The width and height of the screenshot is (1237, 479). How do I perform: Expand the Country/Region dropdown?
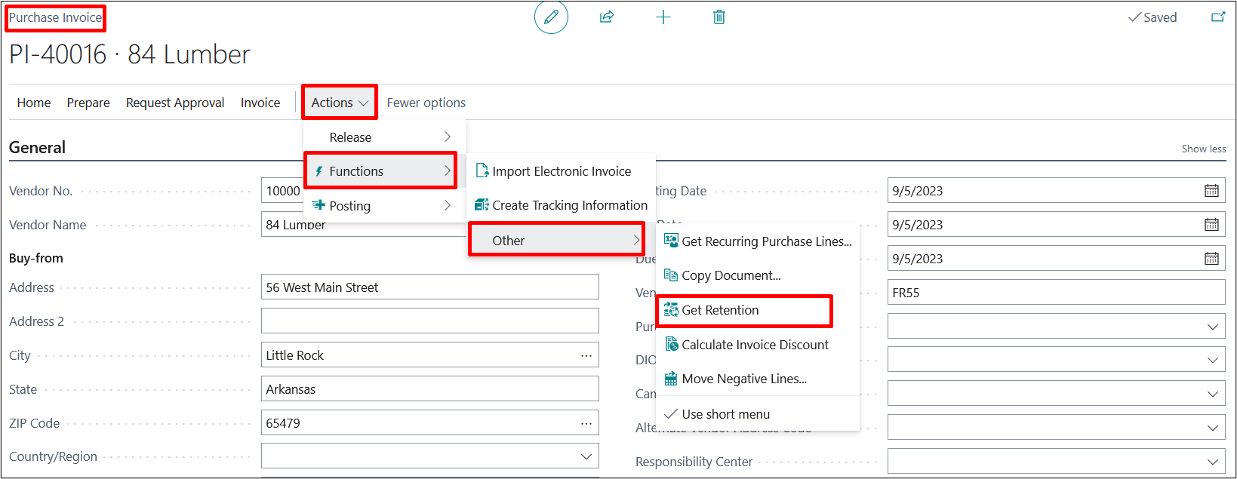click(x=586, y=456)
